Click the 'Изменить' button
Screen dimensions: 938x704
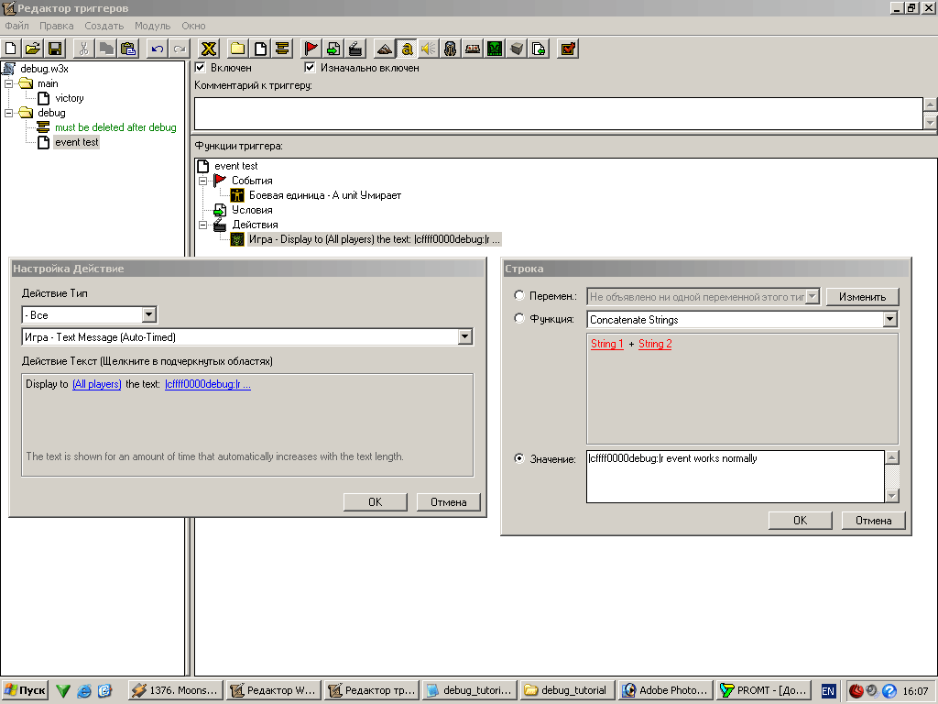click(862, 297)
